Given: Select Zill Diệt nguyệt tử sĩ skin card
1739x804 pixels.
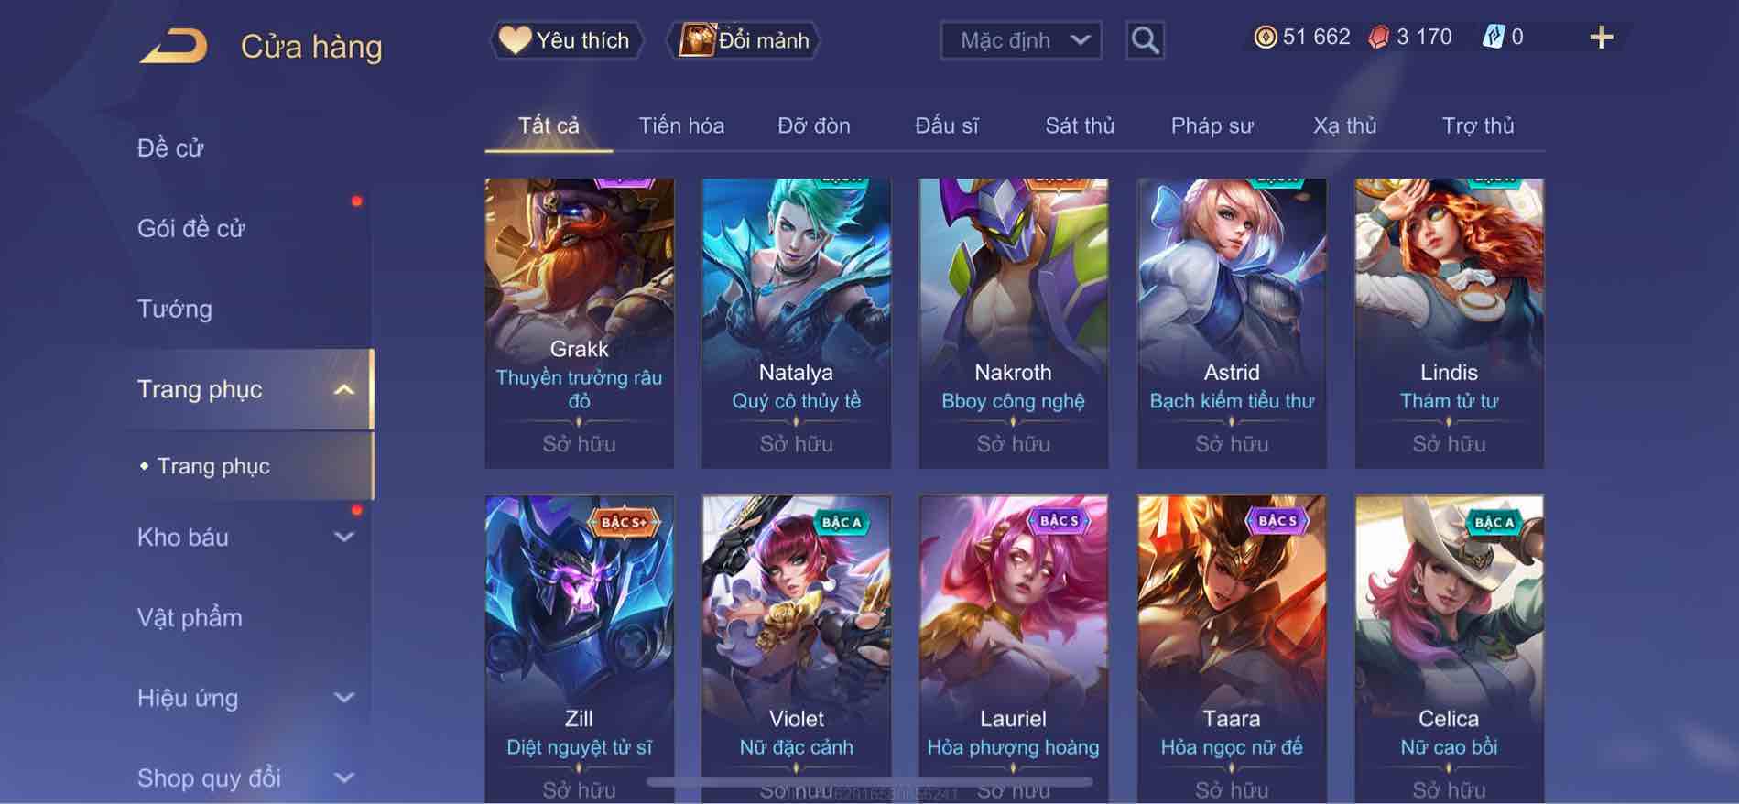Looking at the screenshot, I should [579, 648].
